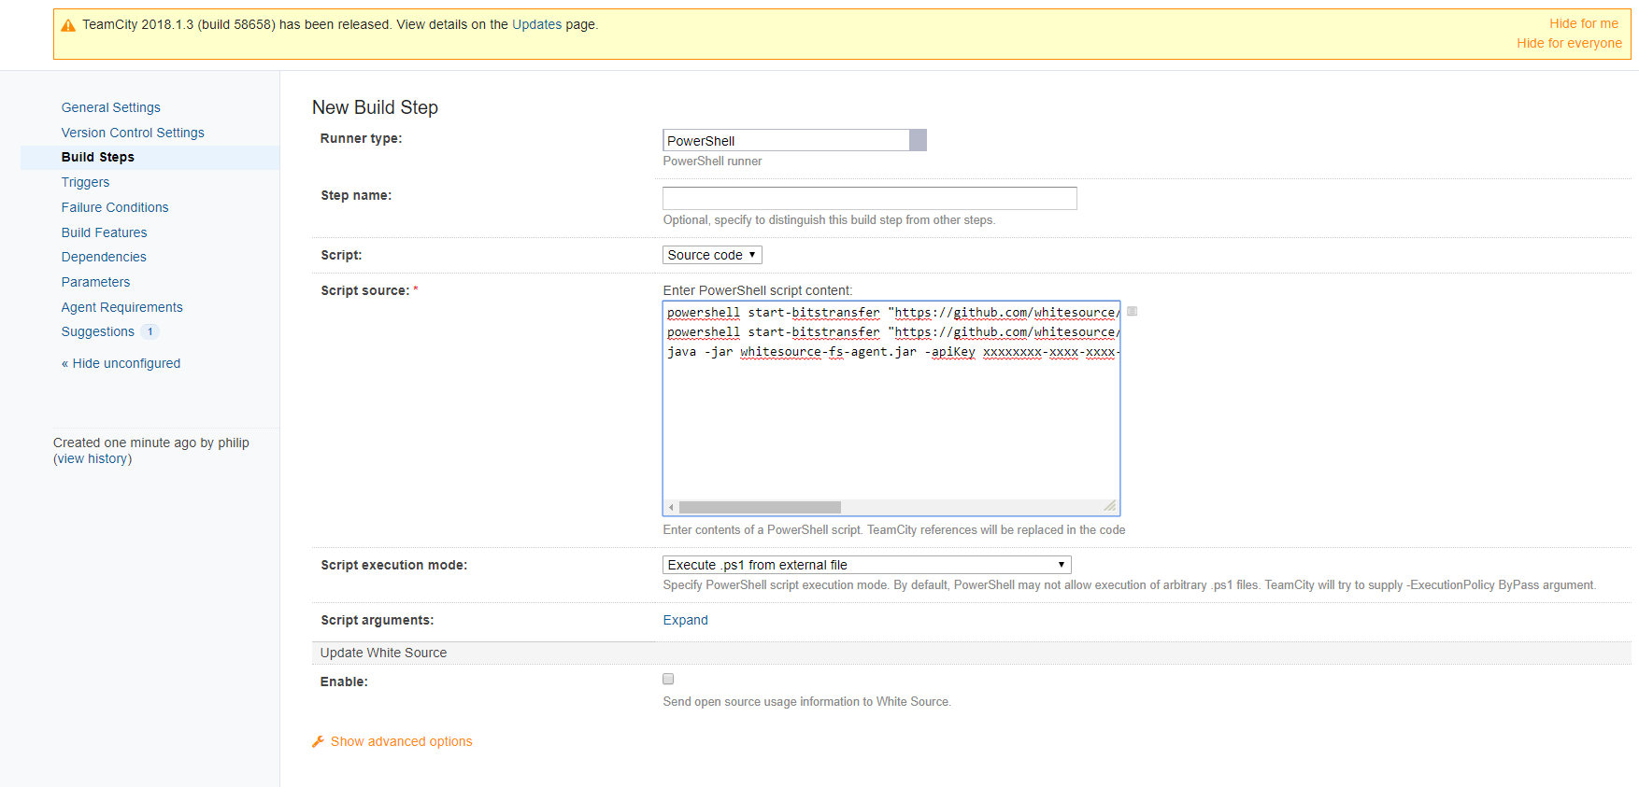Click the small icon right of the script editor
This screenshot has height=787, width=1639.
click(x=1132, y=311)
